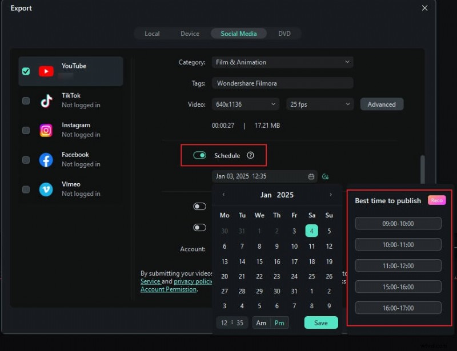The image size is (457, 351).
Task: Click the Vimeo platform icon
Action: click(x=46, y=188)
